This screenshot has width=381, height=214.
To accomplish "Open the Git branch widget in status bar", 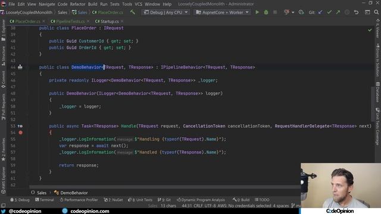I will tap(296, 206).
